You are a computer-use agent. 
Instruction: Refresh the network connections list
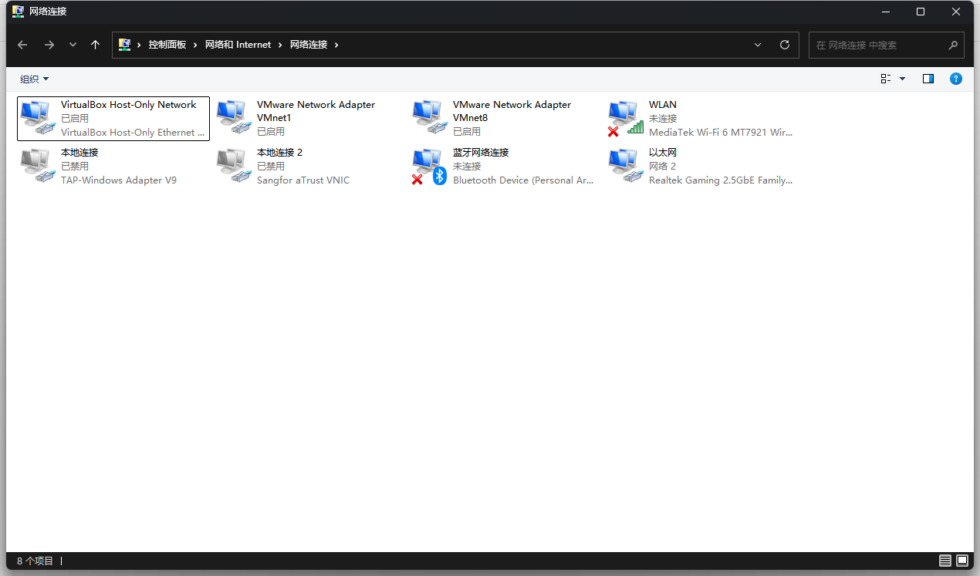point(785,45)
